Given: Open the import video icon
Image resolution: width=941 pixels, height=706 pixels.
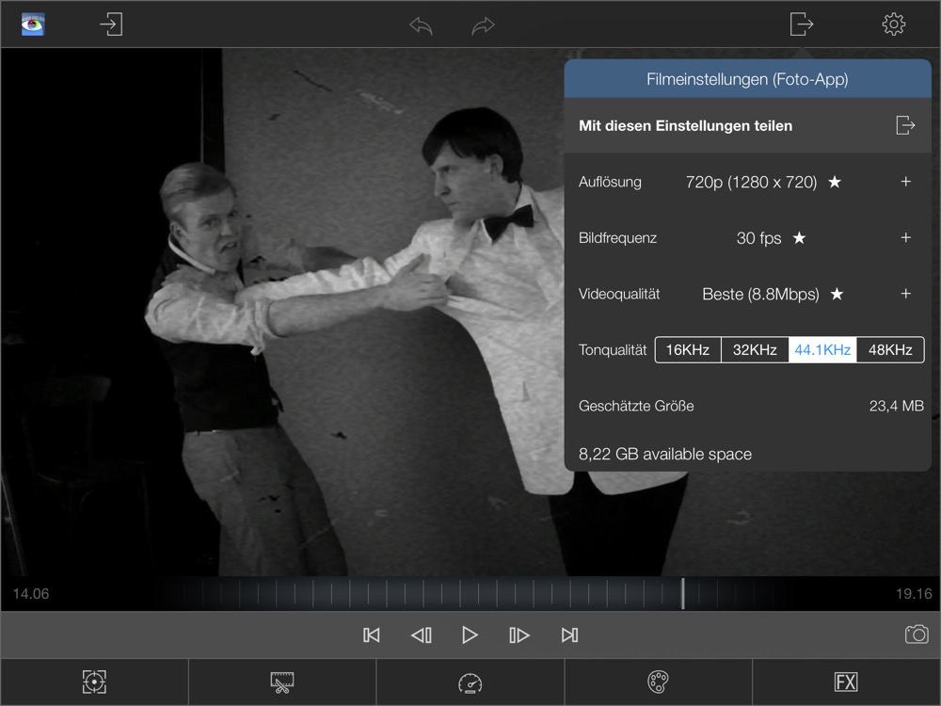Looking at the screenshot, I should coord(111,24).
